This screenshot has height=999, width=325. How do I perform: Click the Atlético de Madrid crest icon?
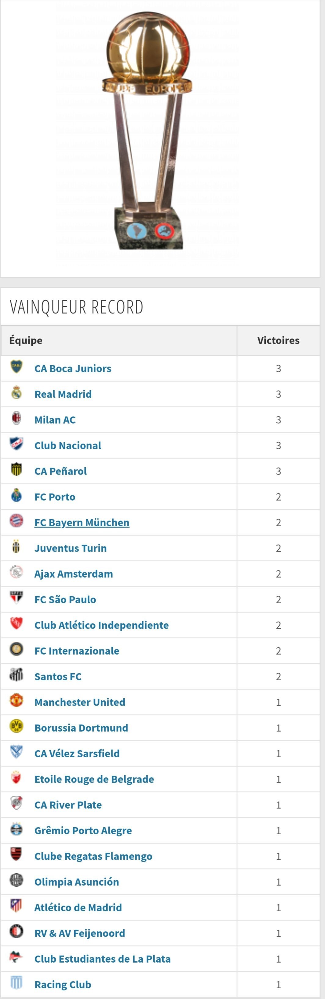16,905
